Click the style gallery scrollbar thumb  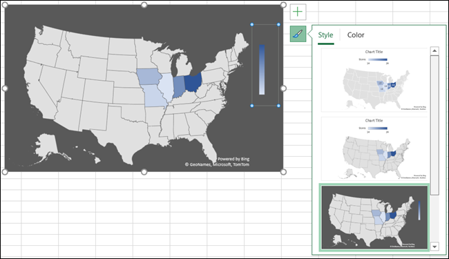(x=434, y=125)
